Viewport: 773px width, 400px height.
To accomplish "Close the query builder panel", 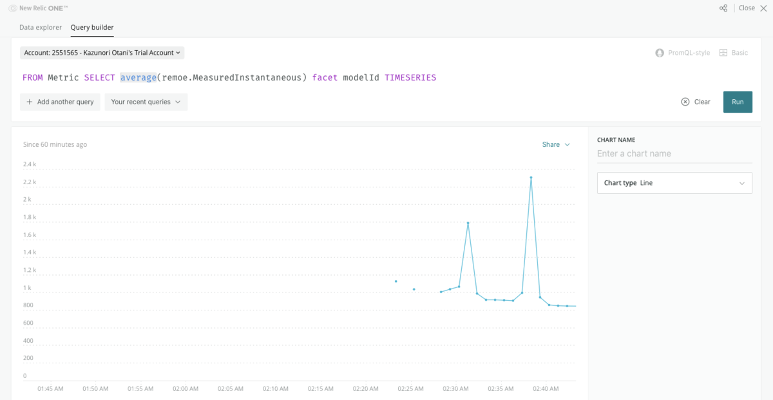I will tap(747, 8).
